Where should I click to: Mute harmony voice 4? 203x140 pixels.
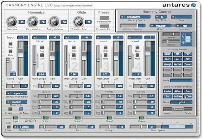tap(137, 55)
